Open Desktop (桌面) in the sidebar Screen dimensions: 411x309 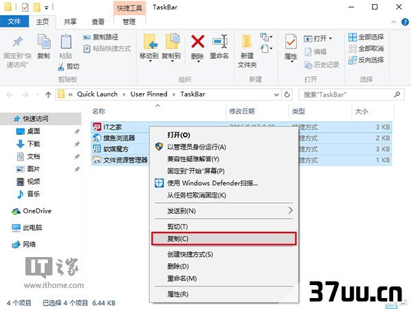34,131
